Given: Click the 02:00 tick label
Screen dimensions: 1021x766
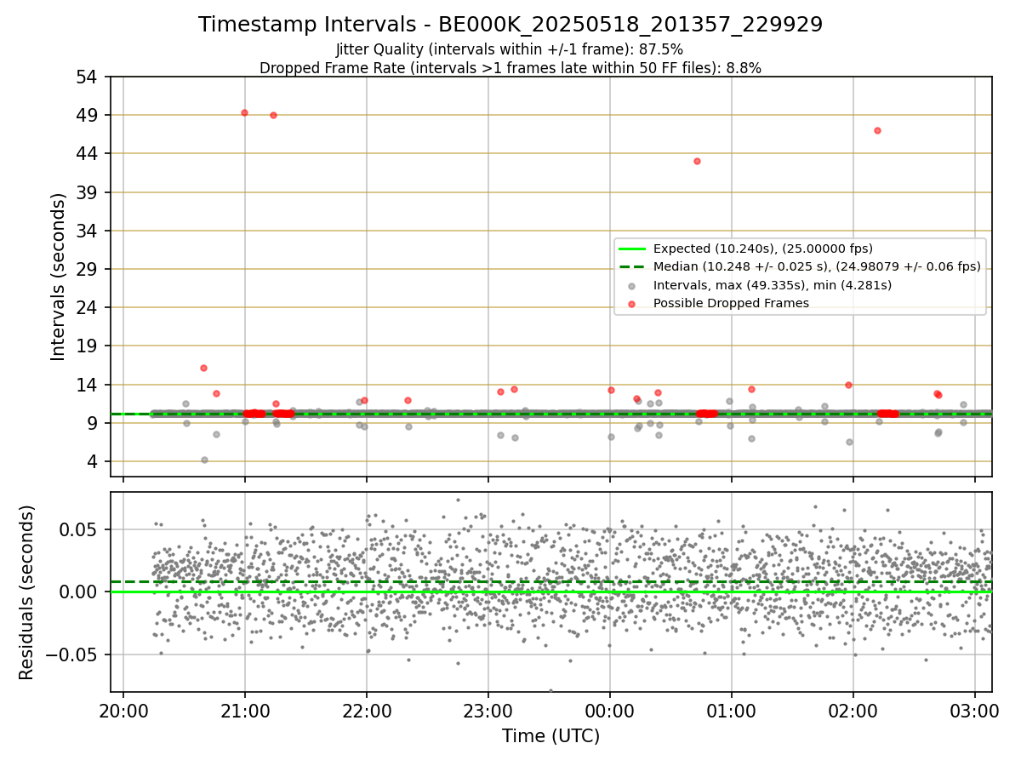Looking at the screenshot, I should (853, 710).
